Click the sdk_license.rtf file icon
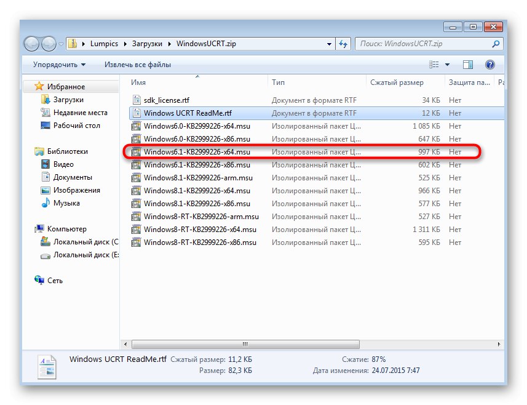 tap(137, 100)
